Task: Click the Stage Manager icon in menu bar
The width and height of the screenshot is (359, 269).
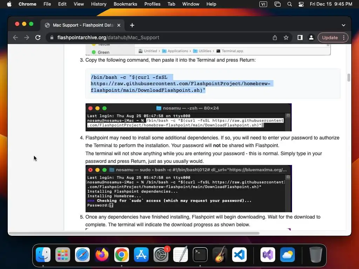Action: pos(277,4)
